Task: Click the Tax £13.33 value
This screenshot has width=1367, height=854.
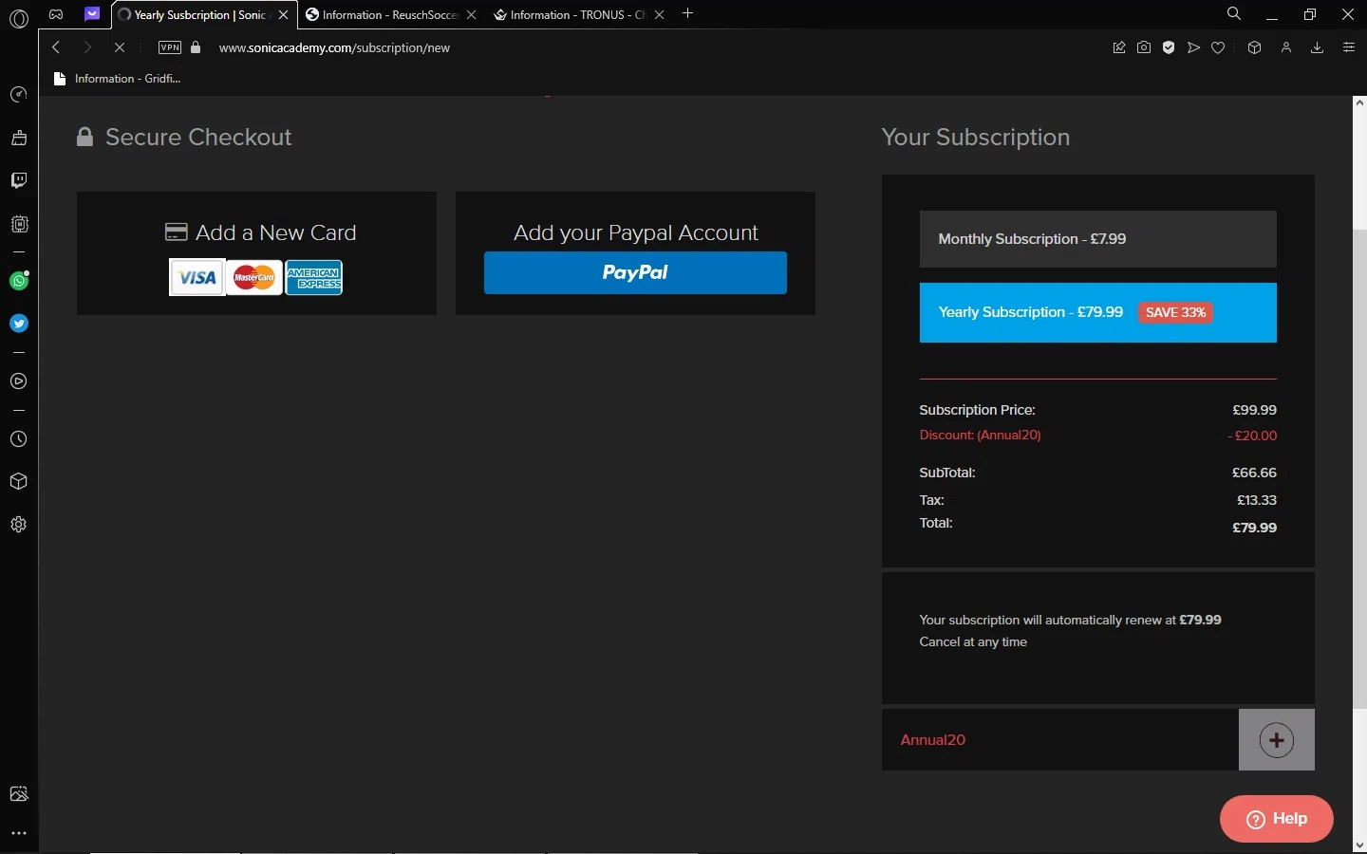Action: click(x=1256, y=500)
